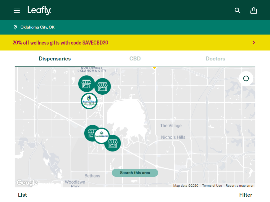Click the search magnifier icon
The image size is (270, 202).
(x=237, y=10)
